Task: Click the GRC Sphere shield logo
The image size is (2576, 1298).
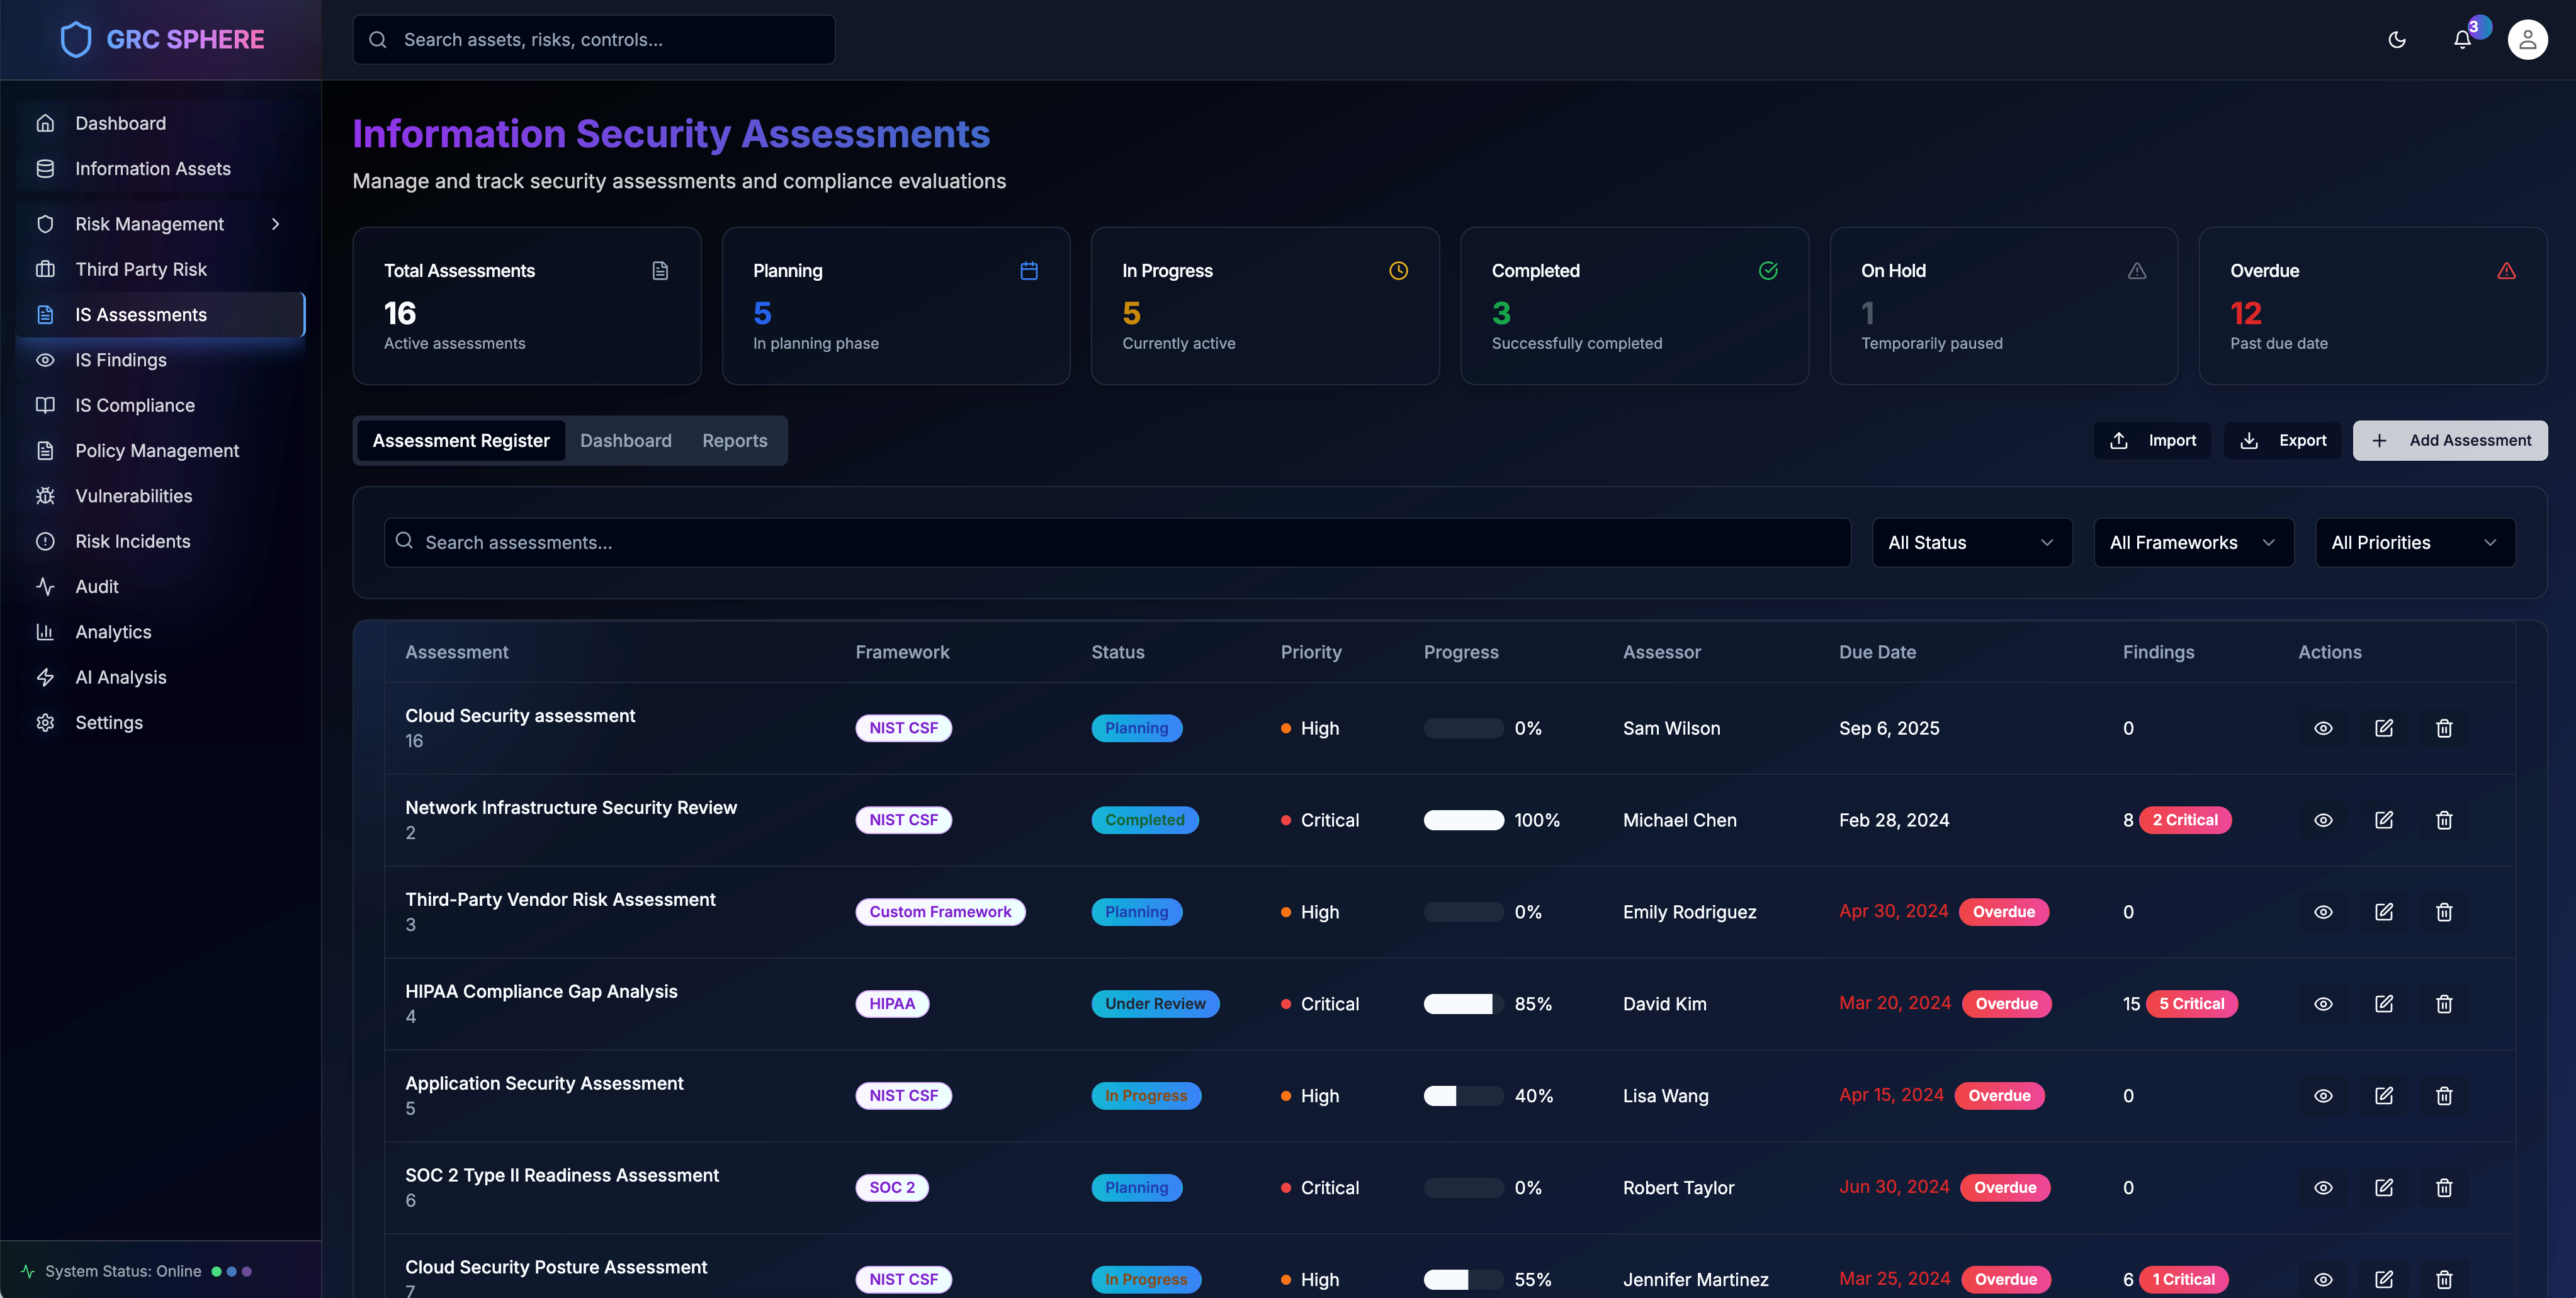Action: pos(76,40)
